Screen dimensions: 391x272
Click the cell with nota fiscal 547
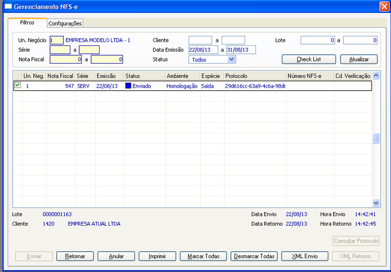[x=60, y=86]
